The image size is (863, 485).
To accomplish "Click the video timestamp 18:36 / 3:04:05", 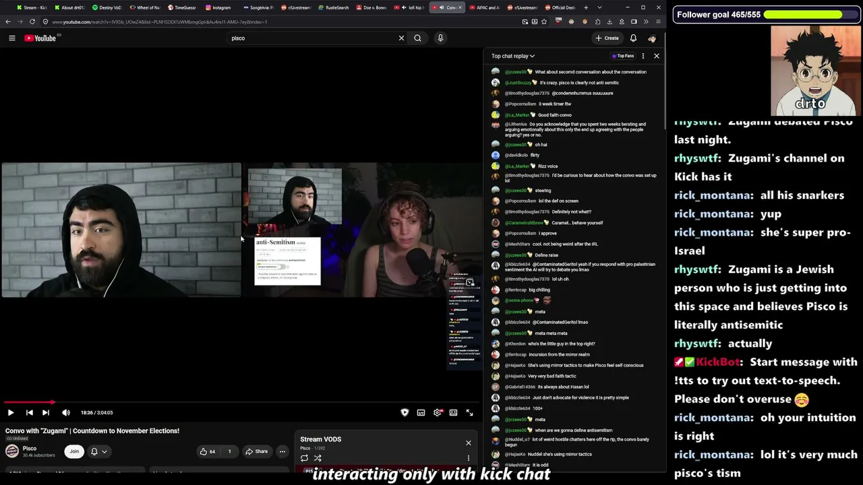I will (96, 412).
